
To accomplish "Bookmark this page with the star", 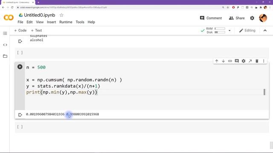I will pos(228,8).
